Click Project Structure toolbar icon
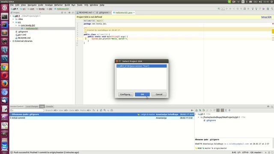 pyautogui.click(x=268, y=9)
